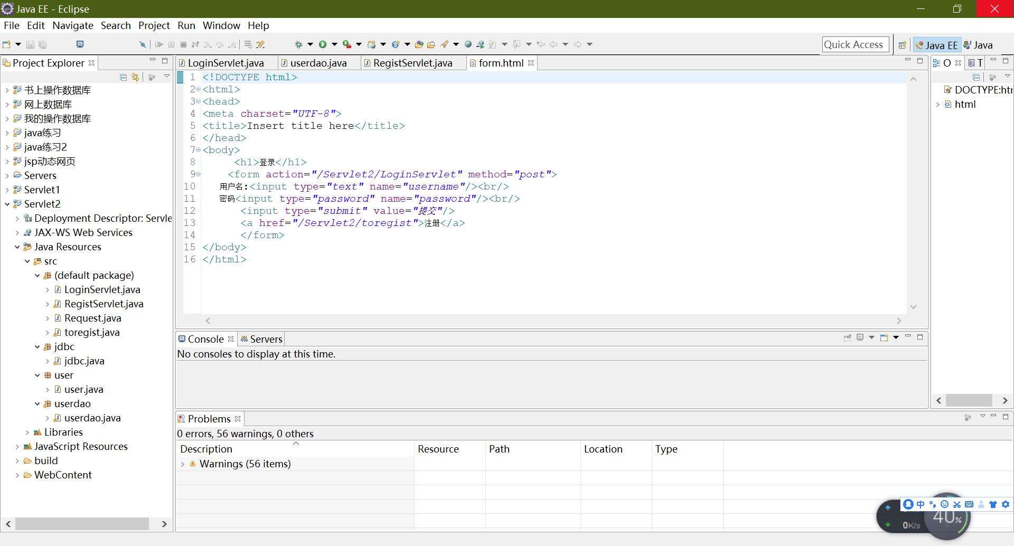Expand the WebContent folder

[17, 475]
